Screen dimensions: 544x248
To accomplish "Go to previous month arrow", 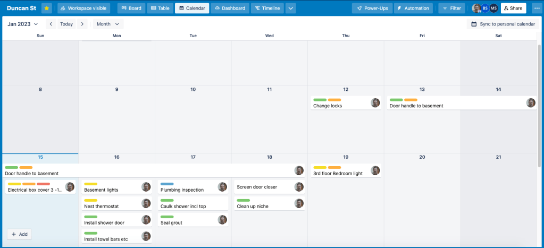I will [x=51, y=24].
